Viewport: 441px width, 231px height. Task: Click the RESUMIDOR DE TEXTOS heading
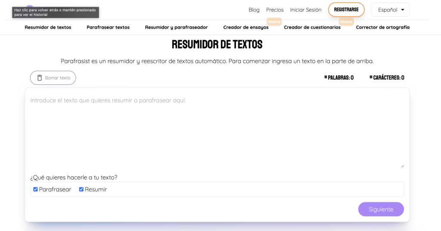[217, 44]
